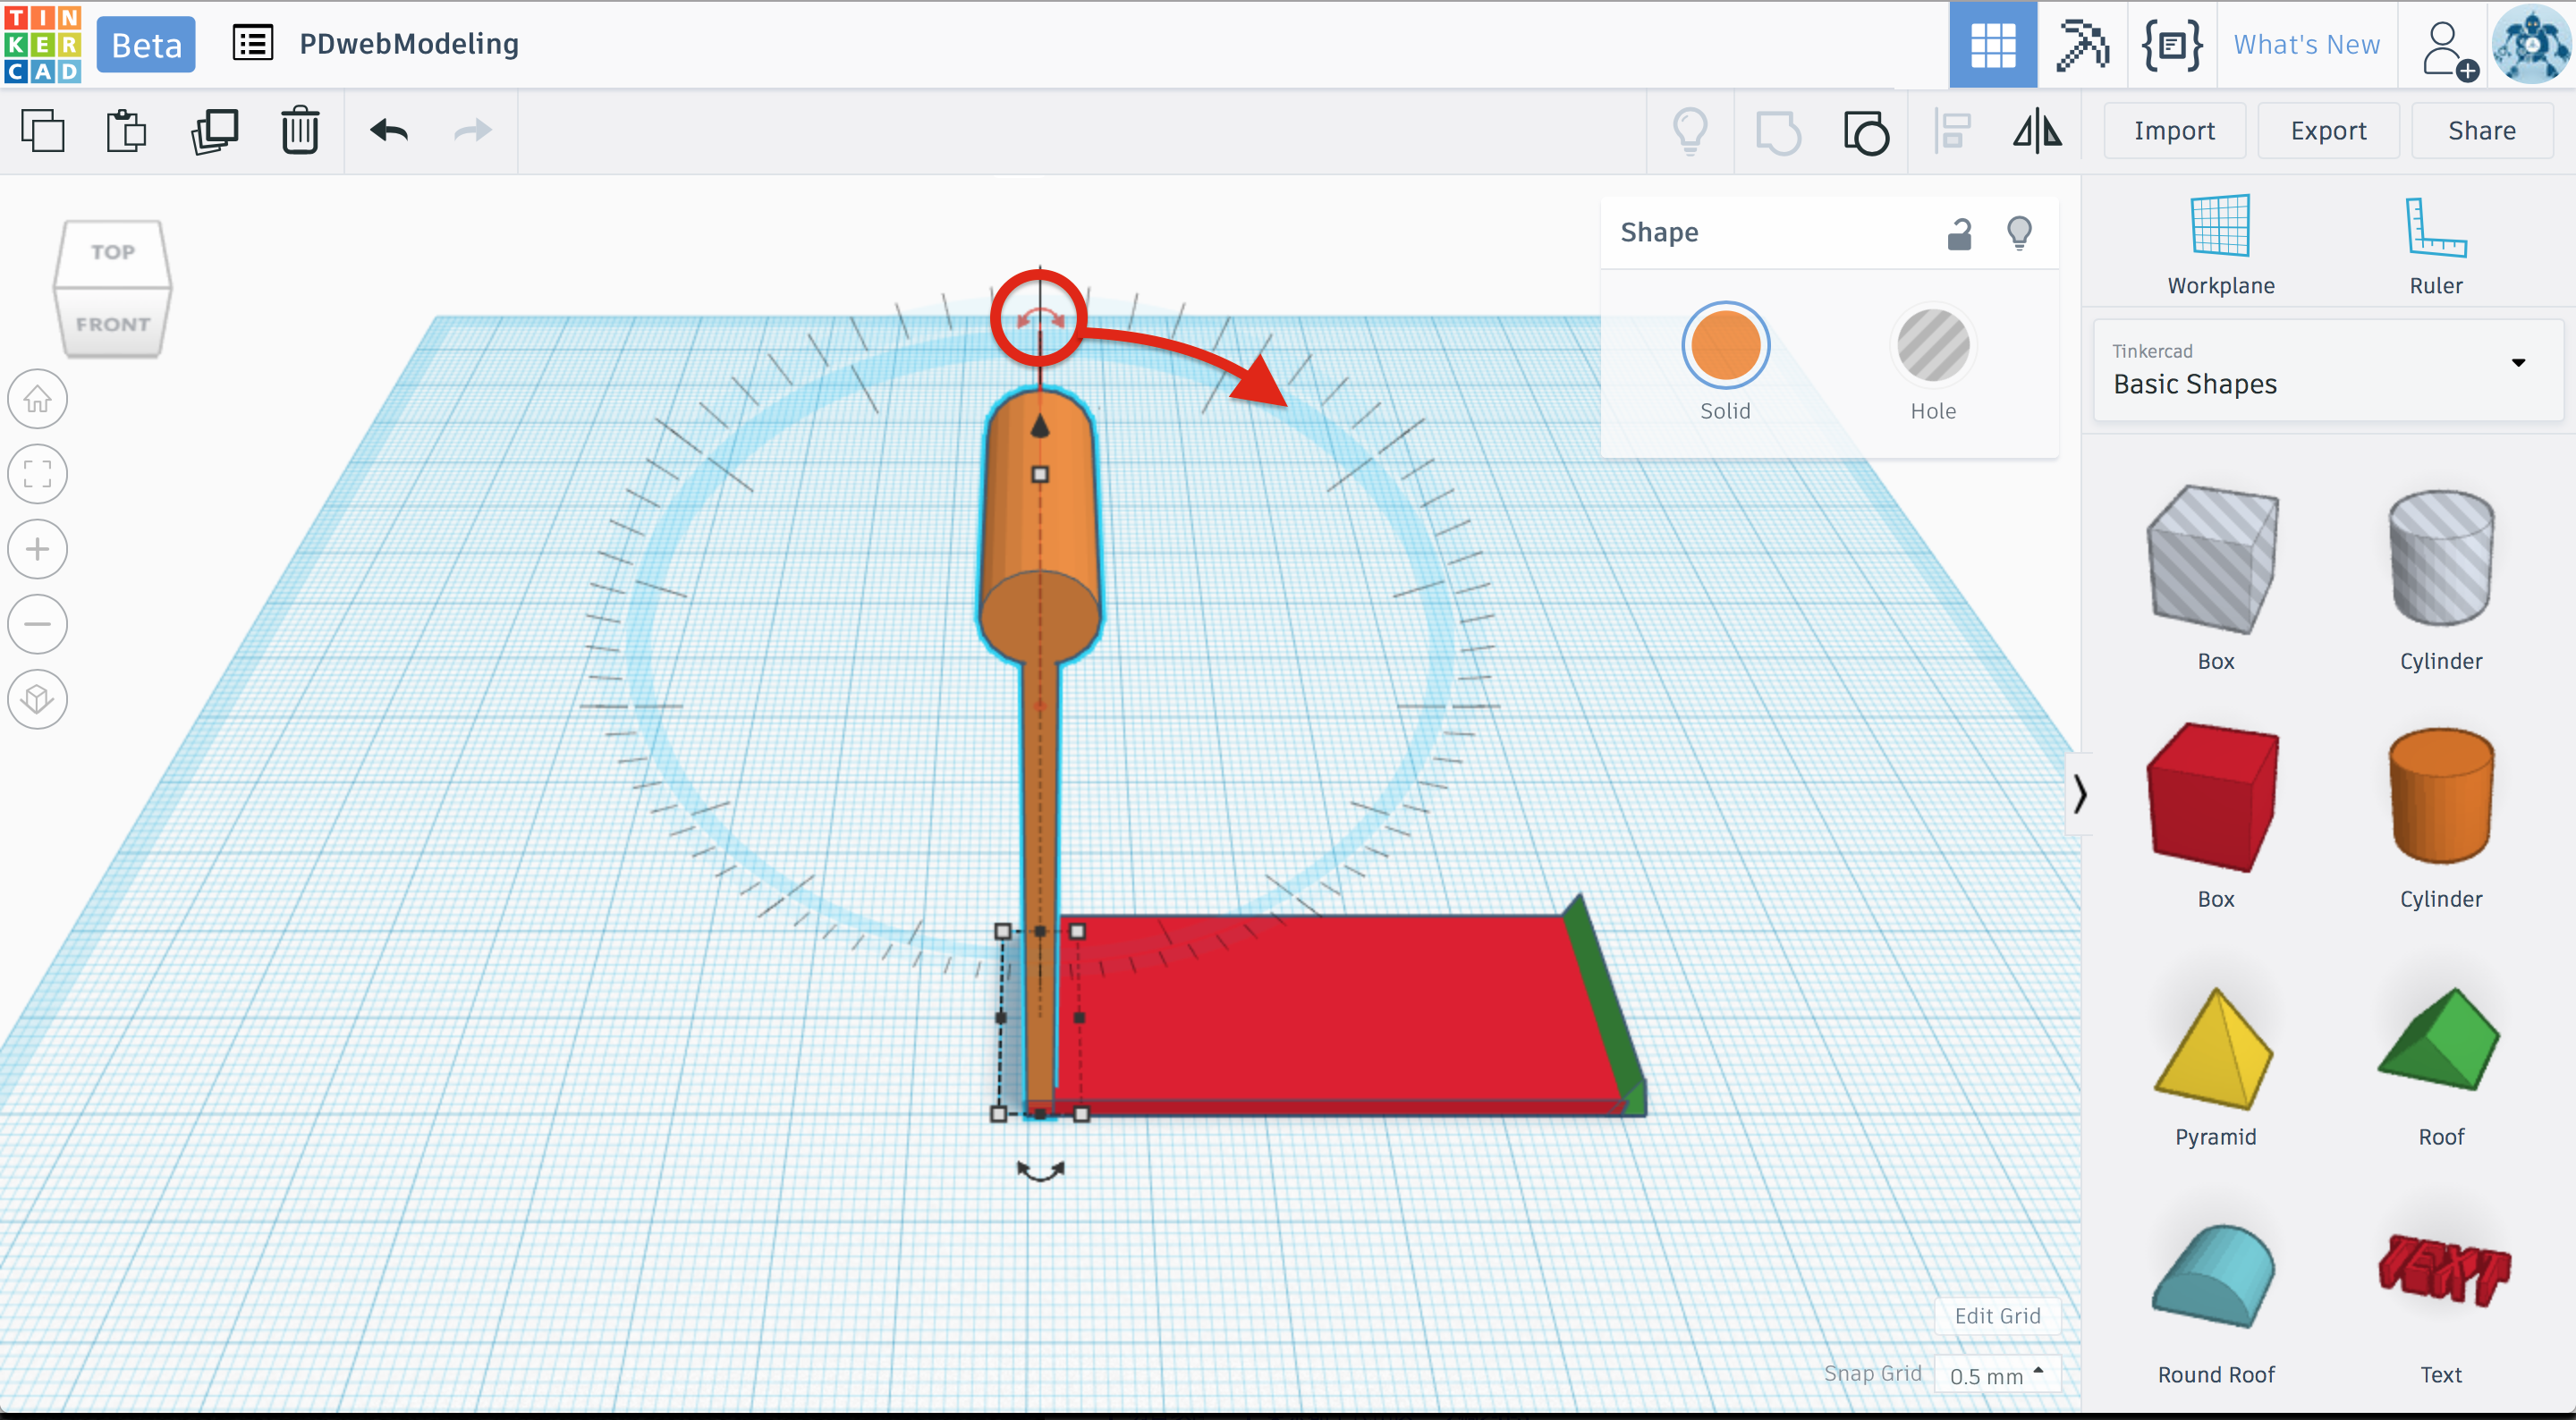Click the Duplicate shapes icon
2576x1420 pixels.
click(x=214, y=131)
